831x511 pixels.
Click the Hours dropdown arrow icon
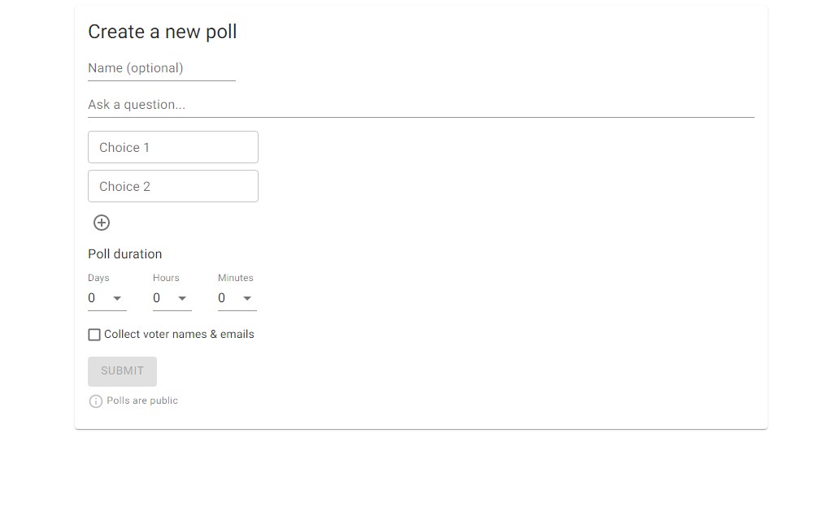coord(182,298)
